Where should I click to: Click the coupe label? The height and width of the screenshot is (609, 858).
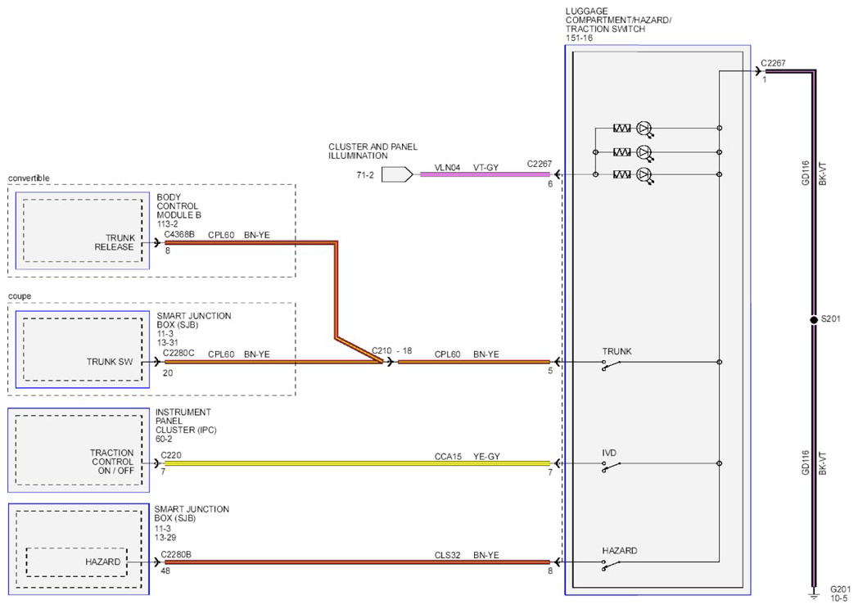point(19,296)
